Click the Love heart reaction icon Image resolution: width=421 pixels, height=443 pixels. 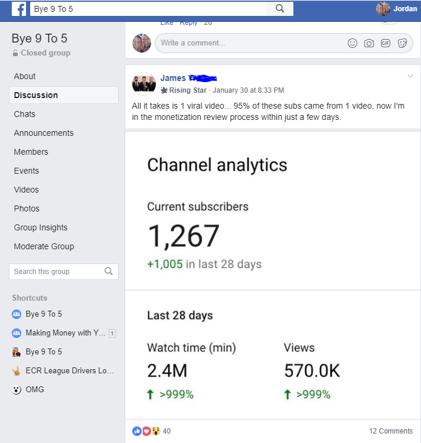coord(146,431)
